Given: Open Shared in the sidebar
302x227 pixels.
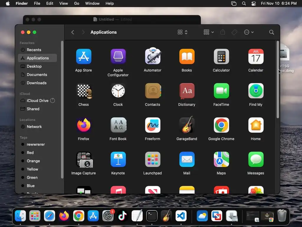Looking at the screenshot, I should coord(37,109).
